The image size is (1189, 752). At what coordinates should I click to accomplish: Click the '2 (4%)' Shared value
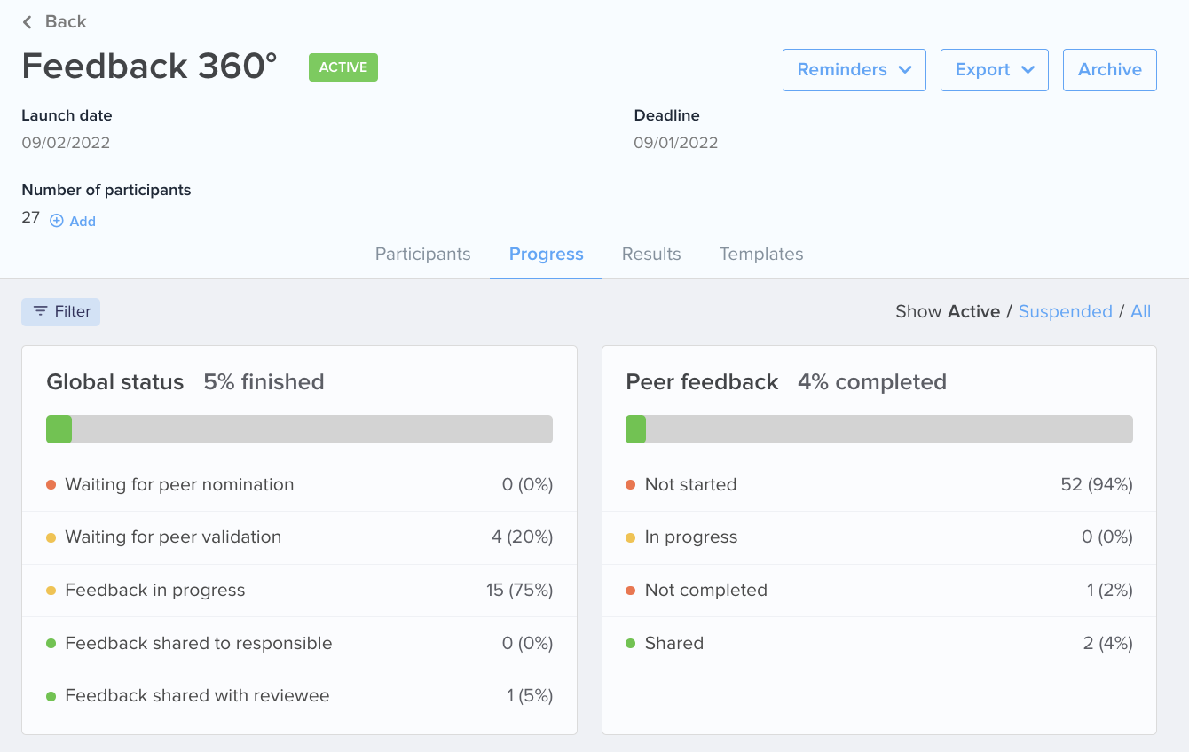1108,643
